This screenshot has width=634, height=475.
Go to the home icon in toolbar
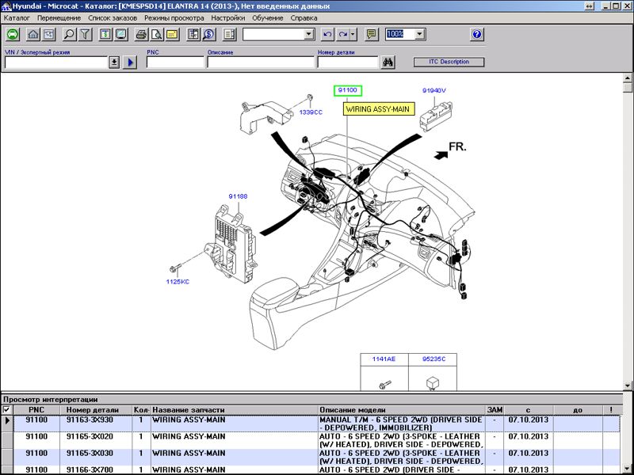[x=33, y=34]
